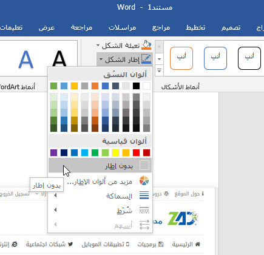Pick the light green standard color swatch
Image resolution: width=264 pixels, height=255 pixels.
click(x=105, y=153)
